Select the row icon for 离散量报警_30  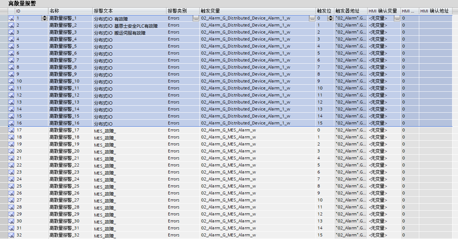(x=11, y=221)
